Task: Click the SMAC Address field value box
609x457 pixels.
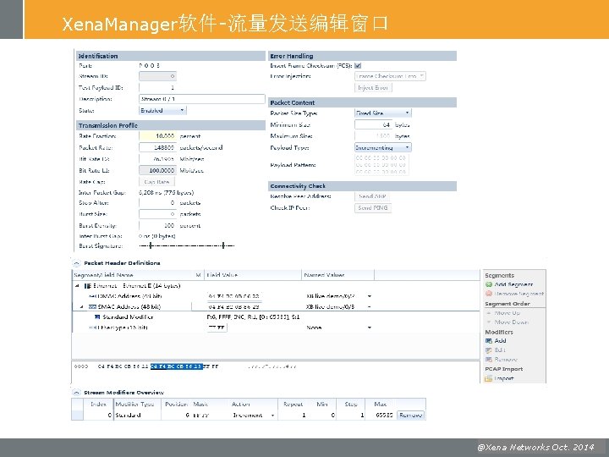Action: (x=234, y=306)
